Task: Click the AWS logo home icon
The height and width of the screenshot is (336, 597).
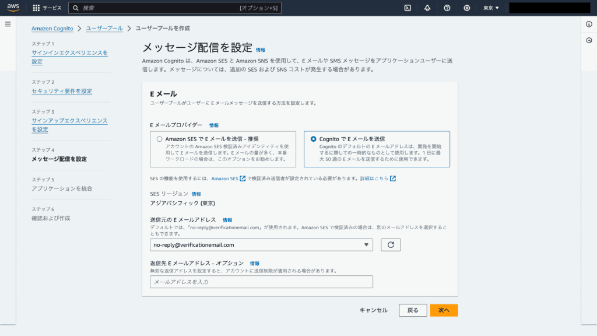Action: pos(13,8)
